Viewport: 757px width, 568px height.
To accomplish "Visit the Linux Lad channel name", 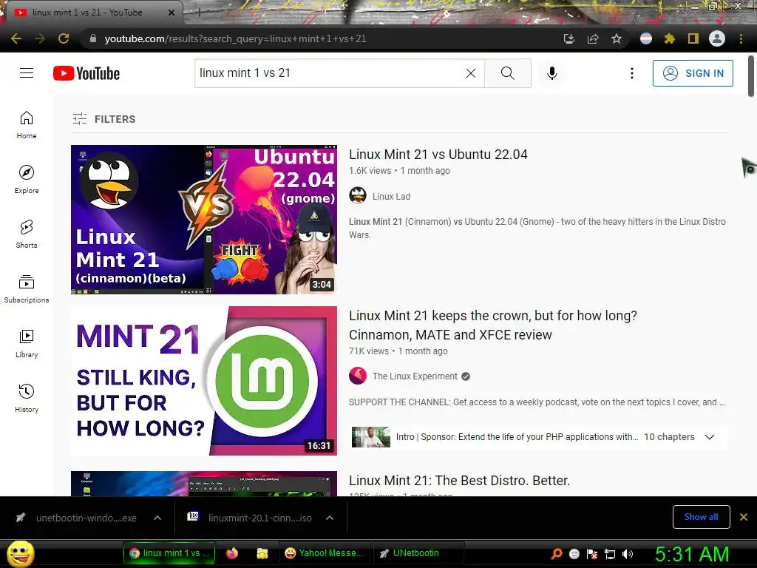I will point(391,196).
